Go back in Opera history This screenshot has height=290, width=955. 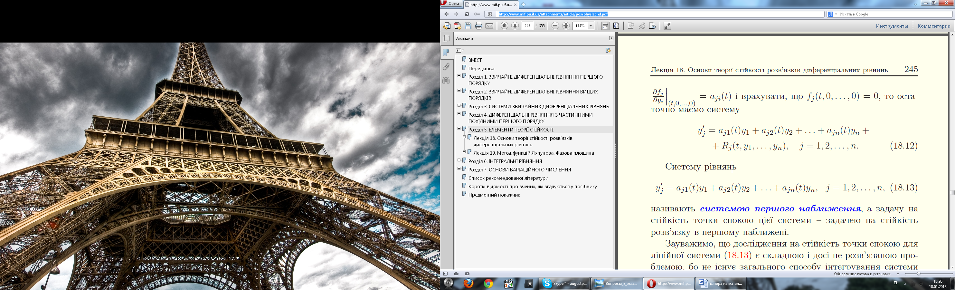(x=446, y=14)
